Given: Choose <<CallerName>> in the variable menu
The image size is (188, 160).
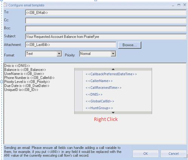Looking at the screenshot, I should tap(99, 81).
